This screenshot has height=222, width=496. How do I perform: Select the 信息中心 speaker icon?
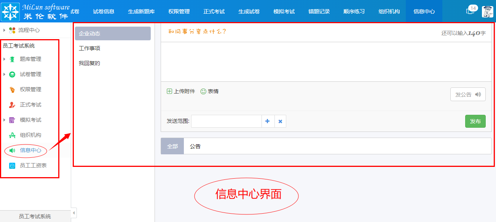pos(12,151)
